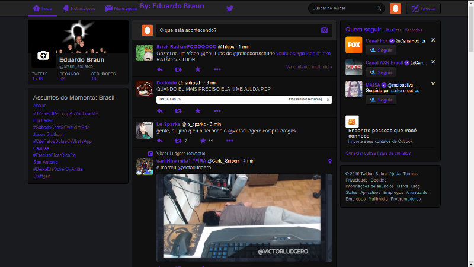
Task: Open the Jason Statham trend
Action: 49,134
